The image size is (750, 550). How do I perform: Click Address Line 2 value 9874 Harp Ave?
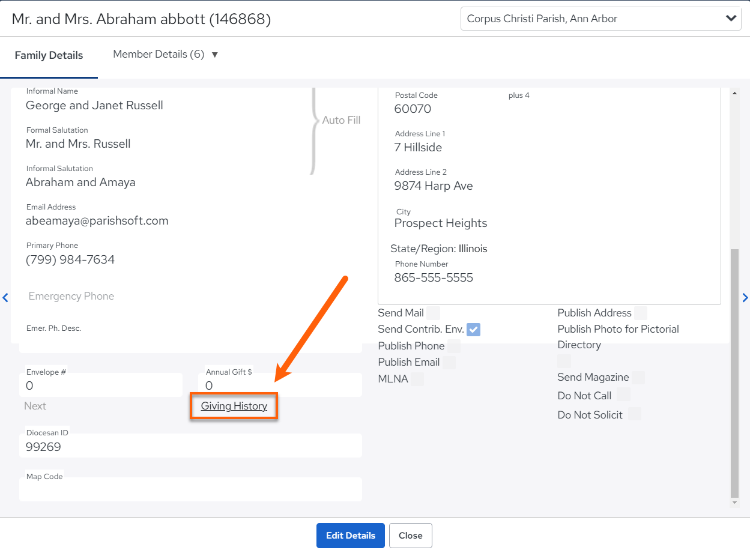434,186
